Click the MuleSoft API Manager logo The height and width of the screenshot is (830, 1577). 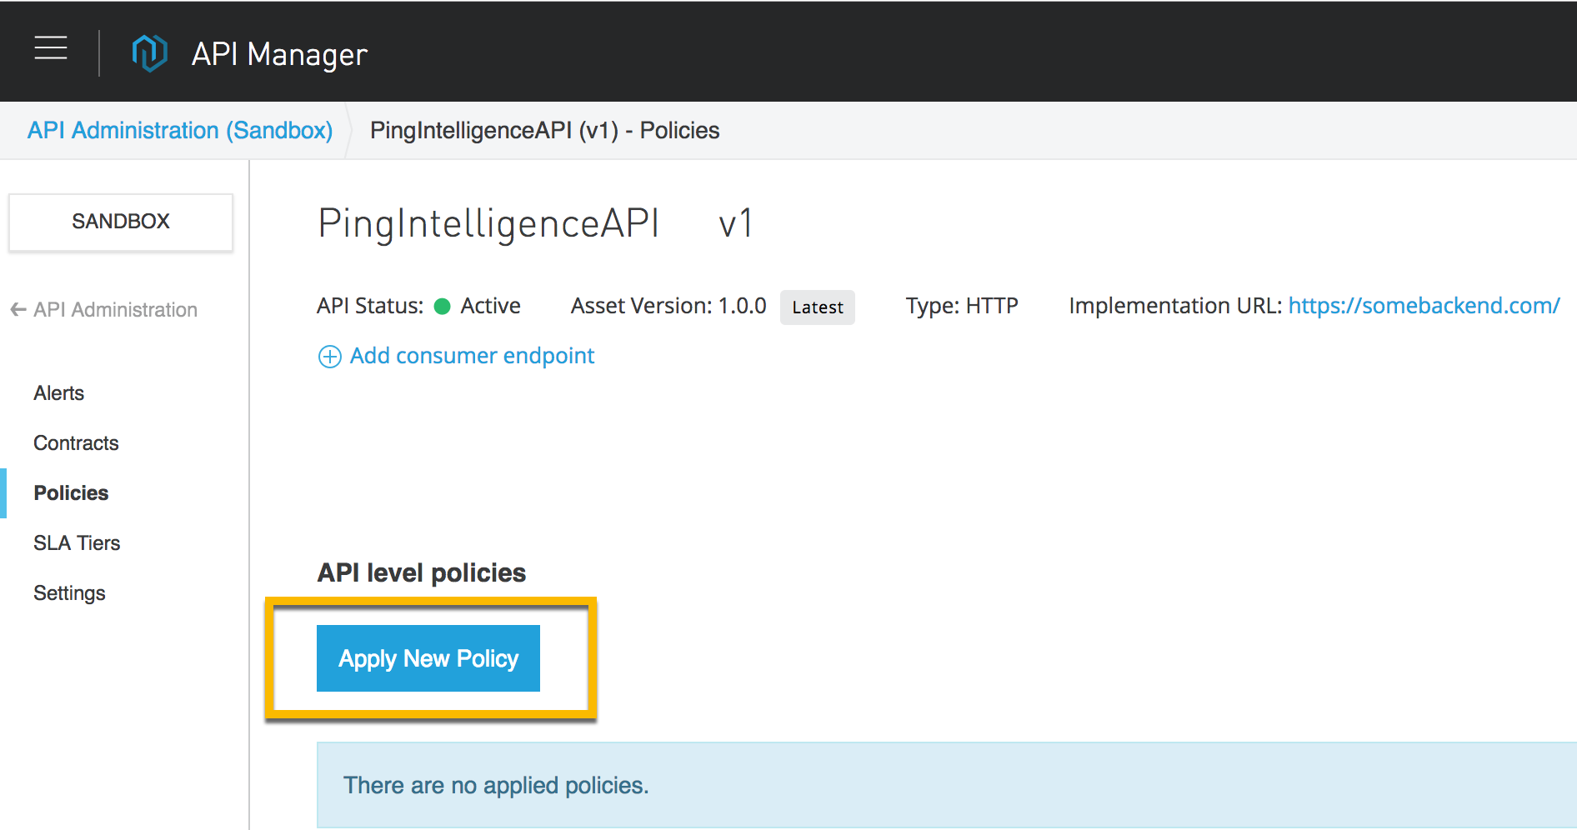(x=150, y=53)
